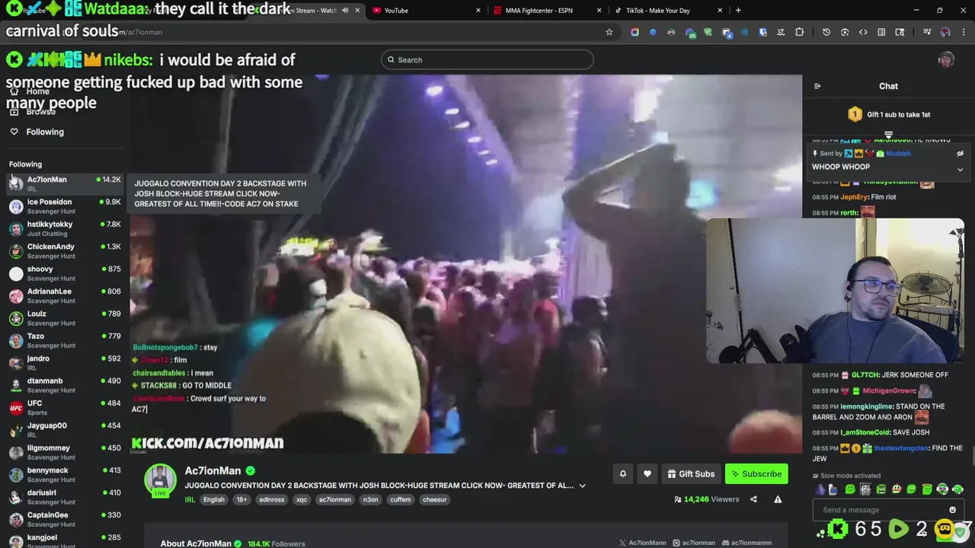Click the xqc tag
This screenshot has height=548, width=975.
tap(302, 500)
